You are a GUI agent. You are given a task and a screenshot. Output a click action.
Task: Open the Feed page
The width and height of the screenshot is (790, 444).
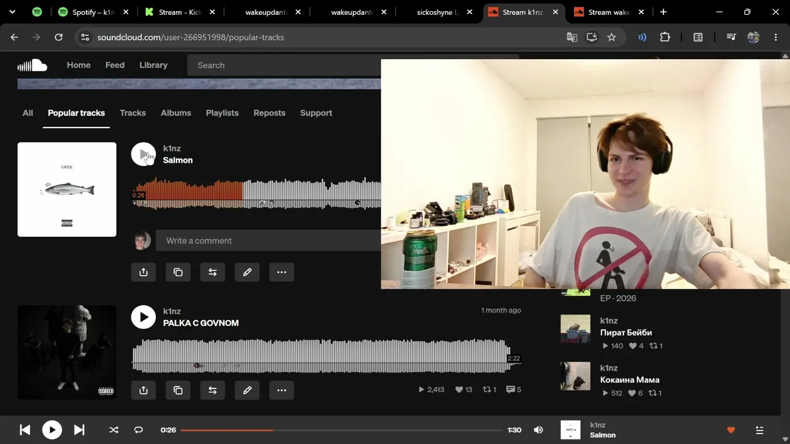tap(115, 65)
